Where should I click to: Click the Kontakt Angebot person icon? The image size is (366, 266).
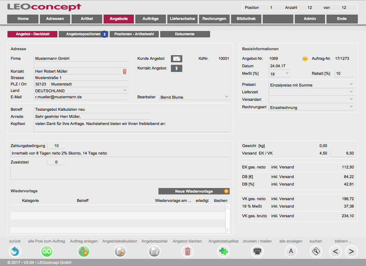(x=176, y=68)
